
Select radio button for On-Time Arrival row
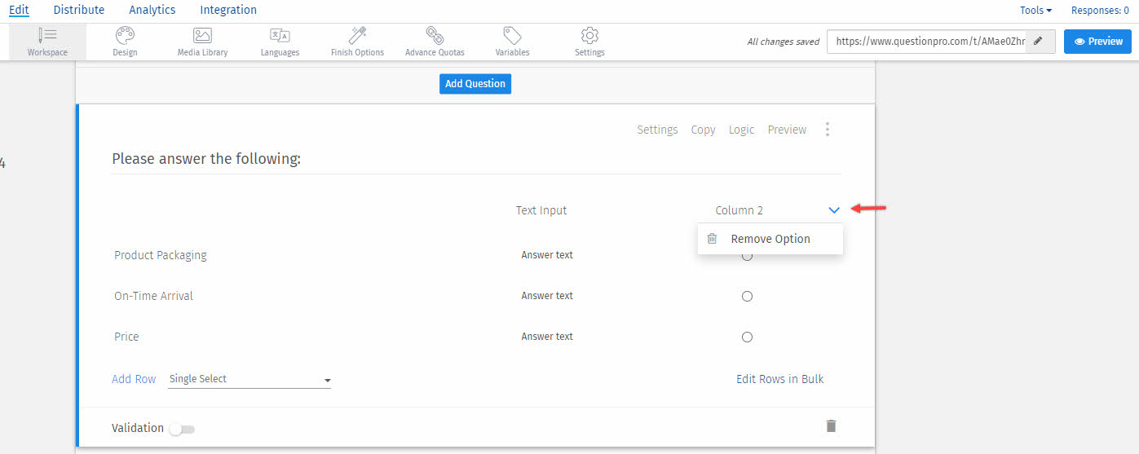[x=747, y=297]
